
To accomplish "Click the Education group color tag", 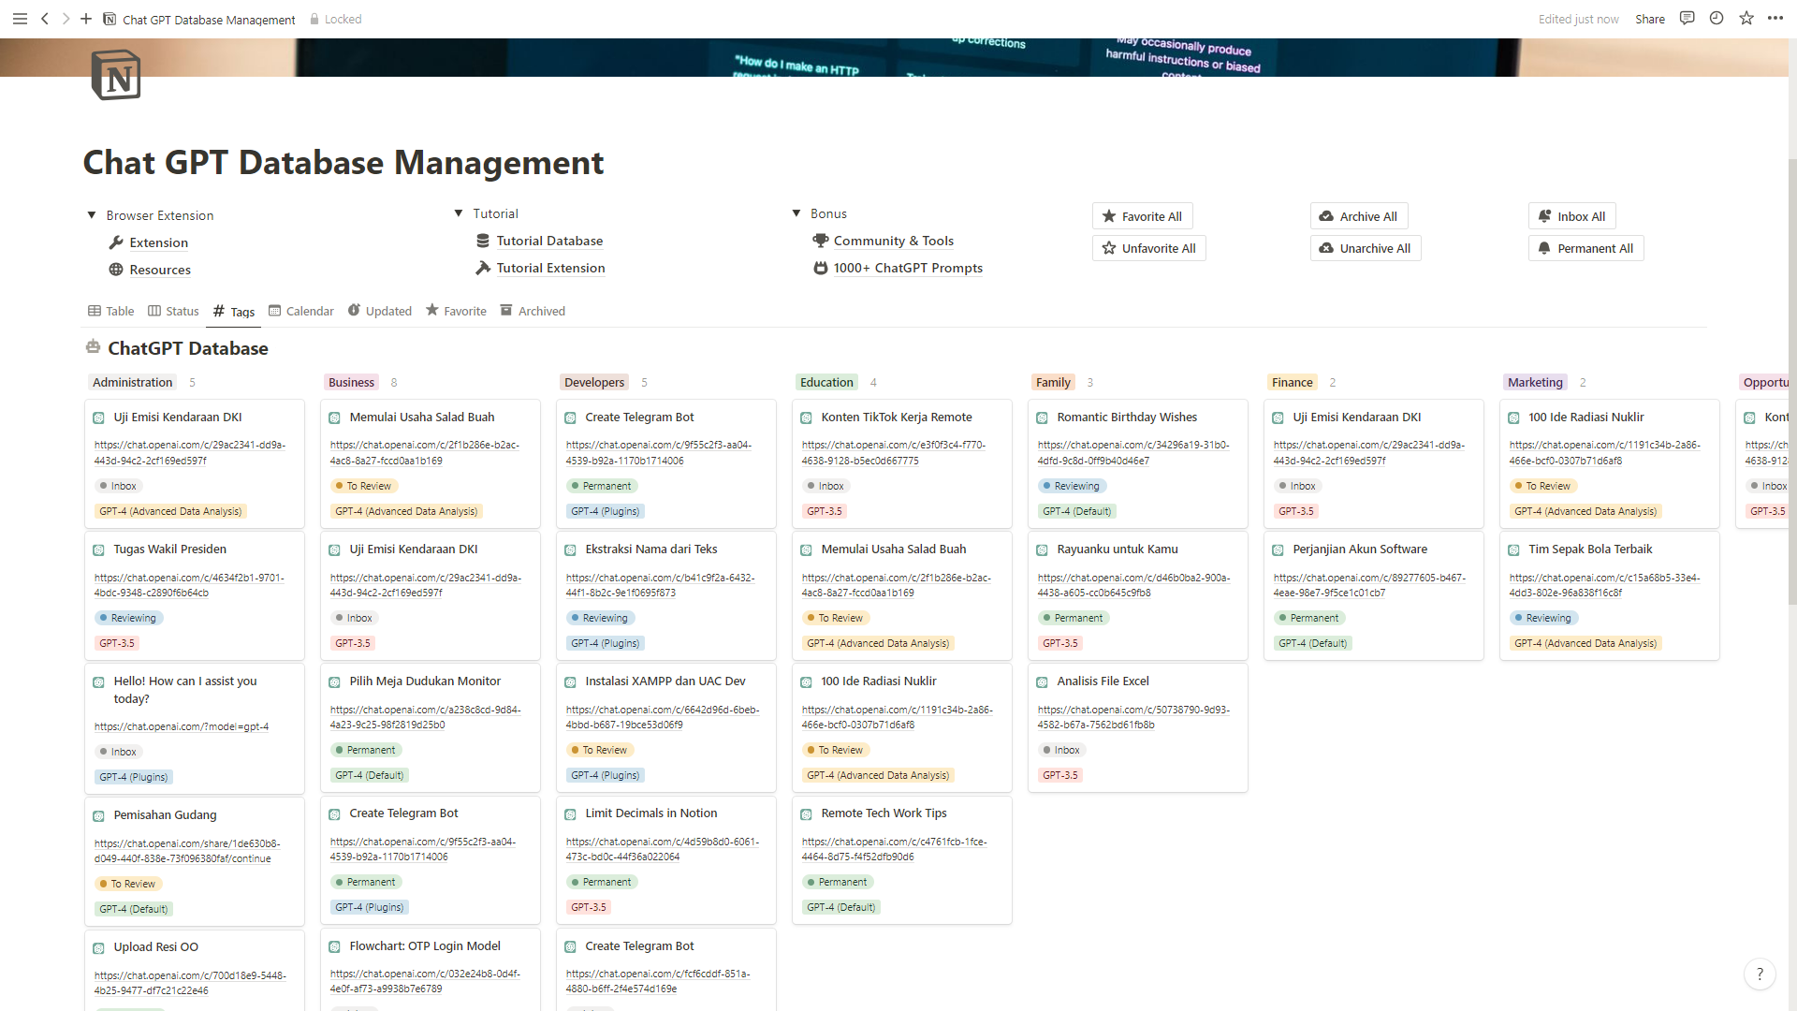I will click(826, 382).
